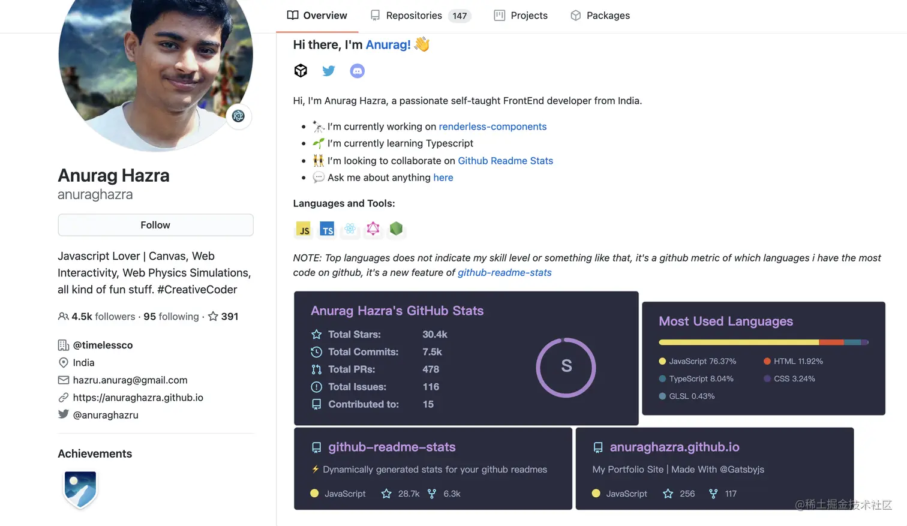Open the renderless-components link
Viewport: 907px width, 526px height.
pyautogui.click(x=492, y=127)
